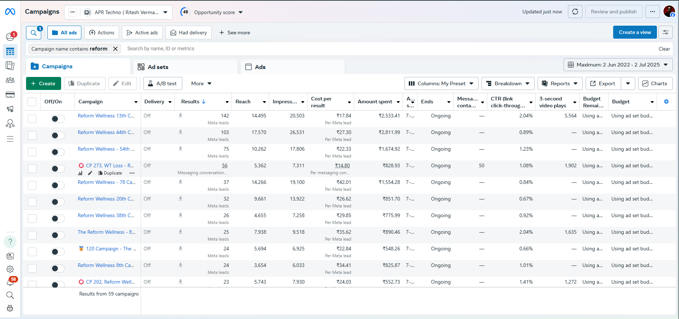Click the refresh data icon
Viewport: 679px width, 319px height.
(575, 12)
